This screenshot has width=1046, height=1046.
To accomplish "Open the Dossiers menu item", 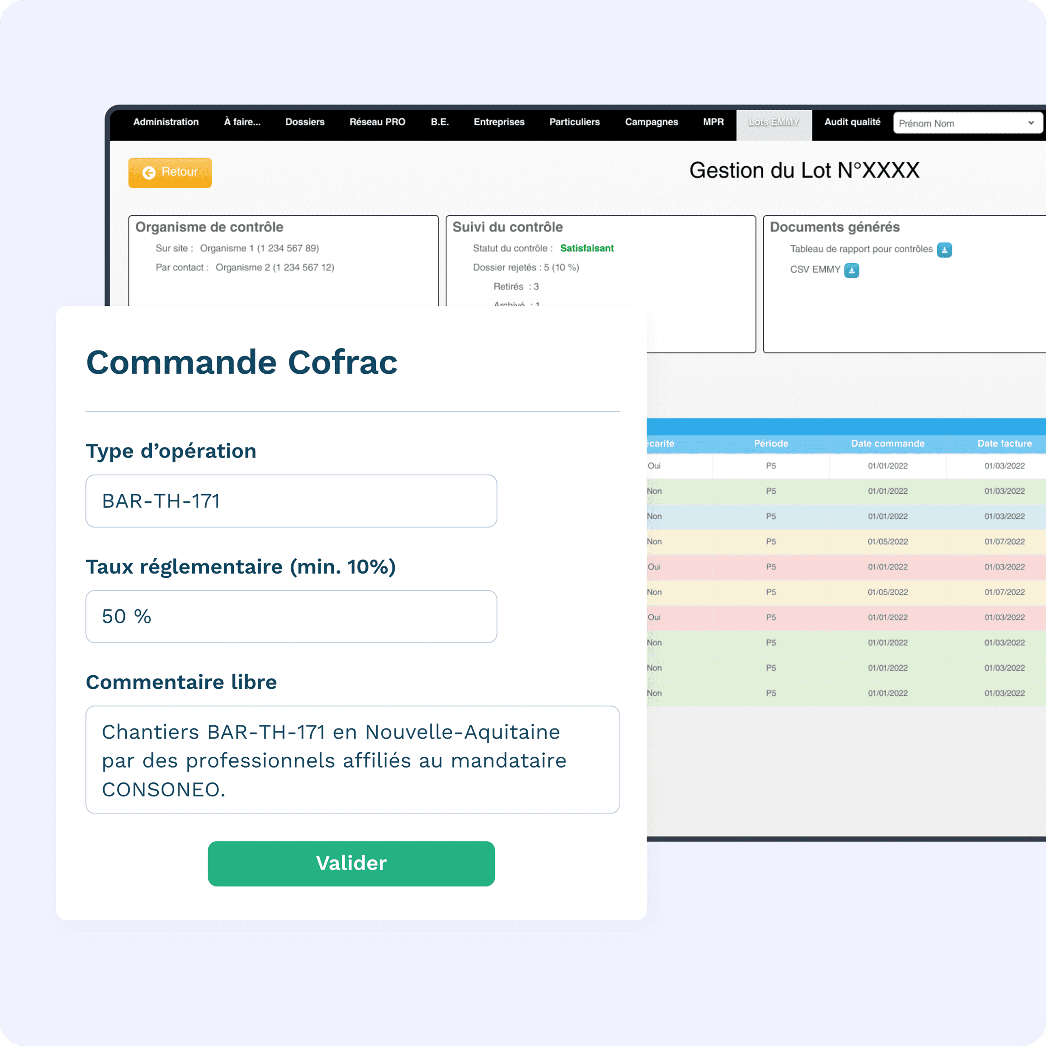I will pos(305,122).
